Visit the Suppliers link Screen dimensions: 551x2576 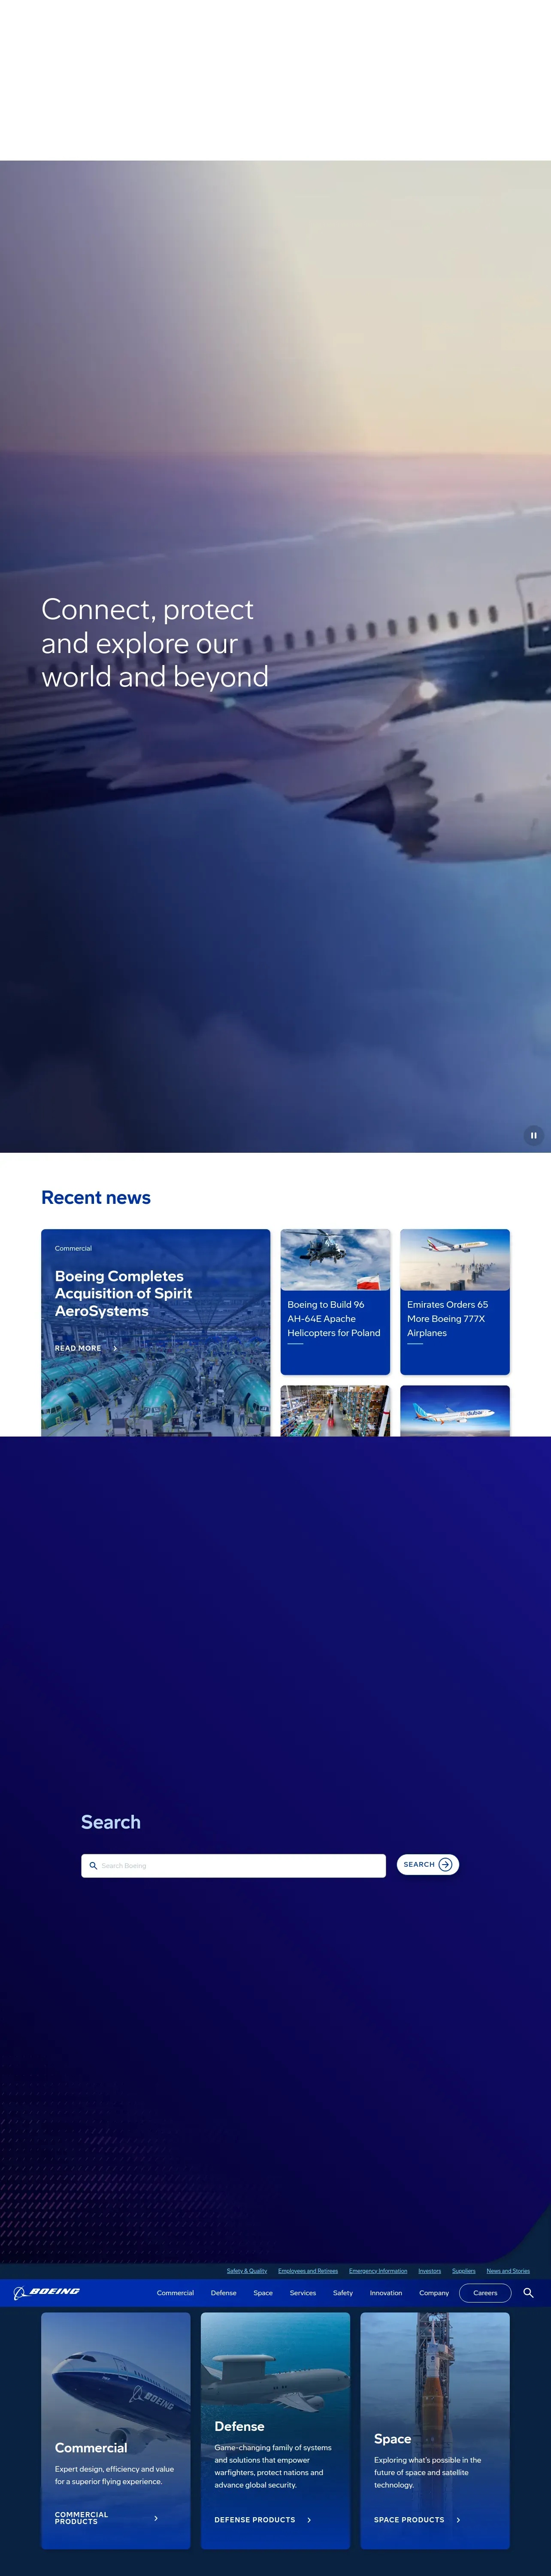coord(464,2271)
